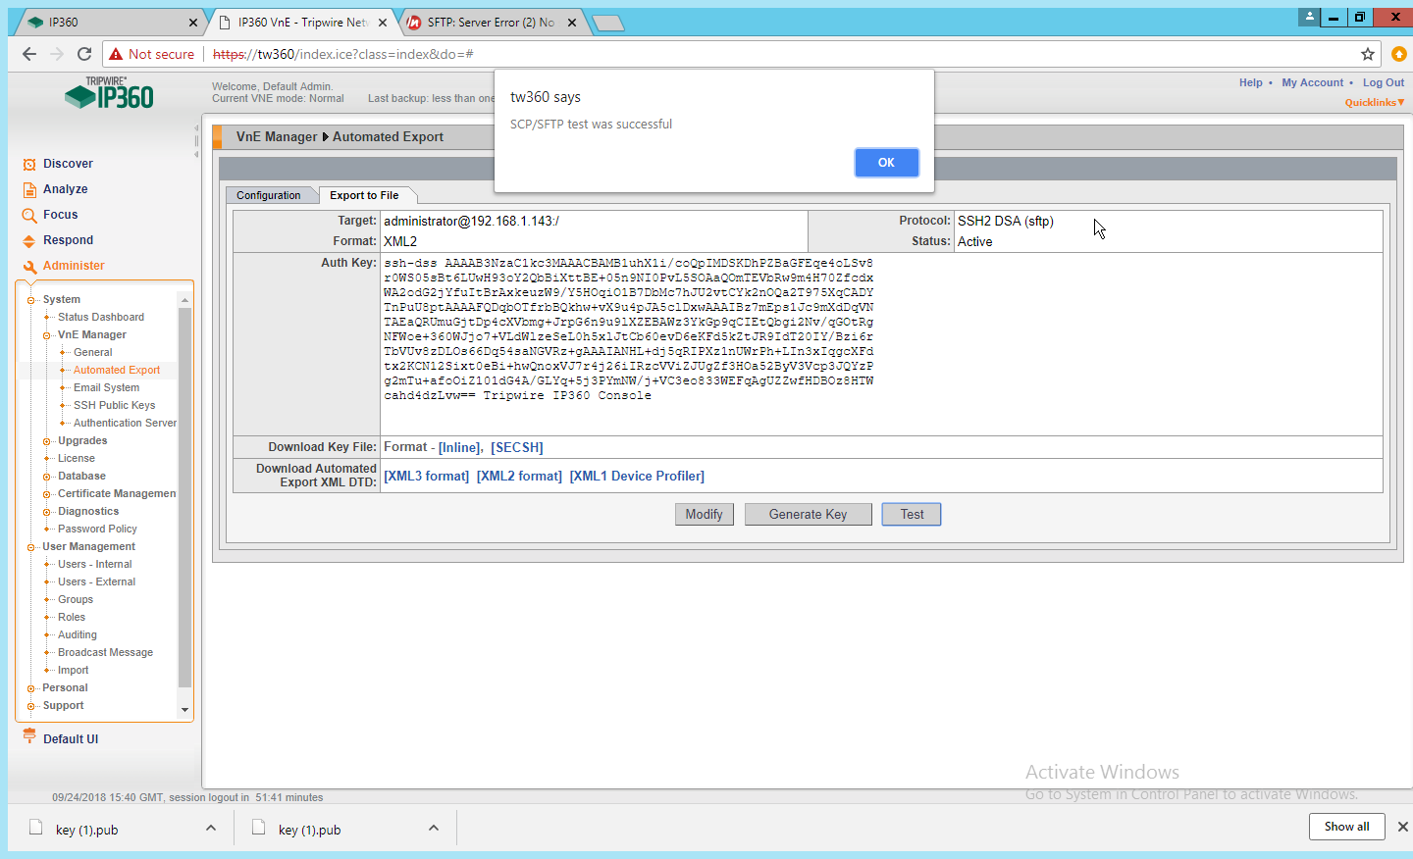
Task: Download the XML2 format DTD
Action: pyautogui.click(x=519, y=476)
